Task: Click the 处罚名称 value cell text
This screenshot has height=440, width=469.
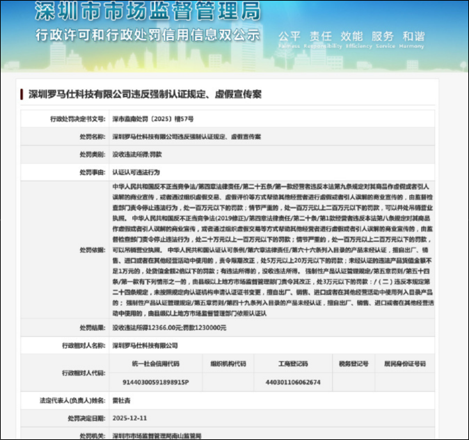Action: (x=186, y=137)
